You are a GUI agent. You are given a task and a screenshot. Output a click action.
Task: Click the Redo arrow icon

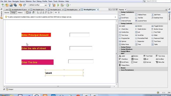25,5
